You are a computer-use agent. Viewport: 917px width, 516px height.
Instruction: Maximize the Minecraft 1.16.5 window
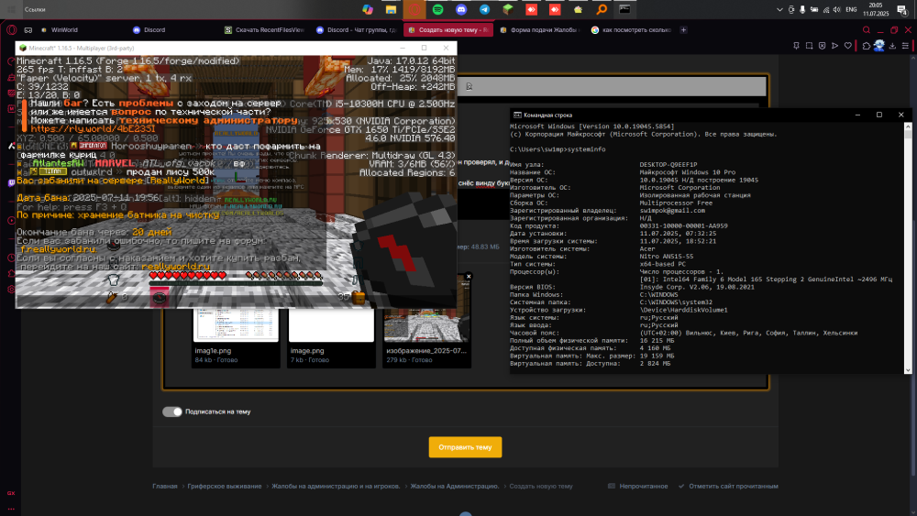[x=424, y=48]
